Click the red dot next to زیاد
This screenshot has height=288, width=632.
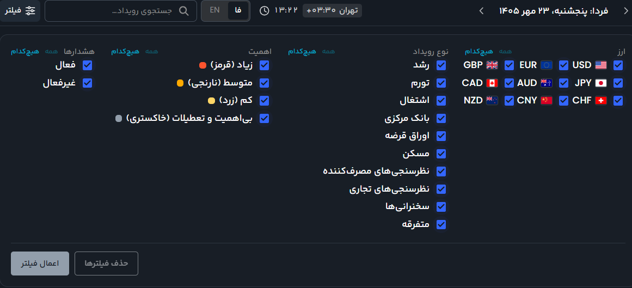tap(203, 65)
